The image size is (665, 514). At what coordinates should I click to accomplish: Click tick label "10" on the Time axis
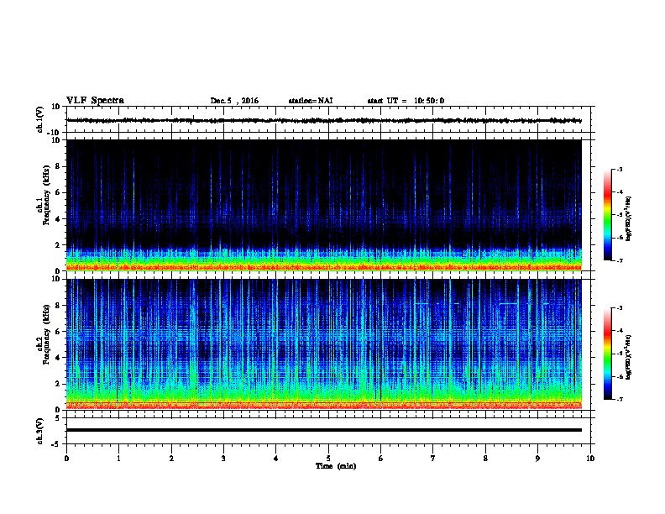(590, 459)
